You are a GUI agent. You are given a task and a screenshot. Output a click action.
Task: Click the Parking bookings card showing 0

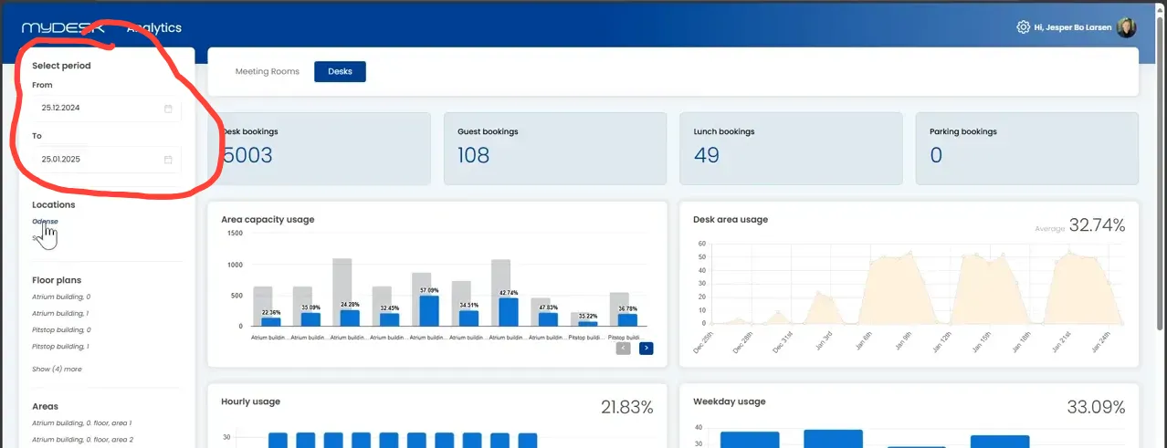1026,148
